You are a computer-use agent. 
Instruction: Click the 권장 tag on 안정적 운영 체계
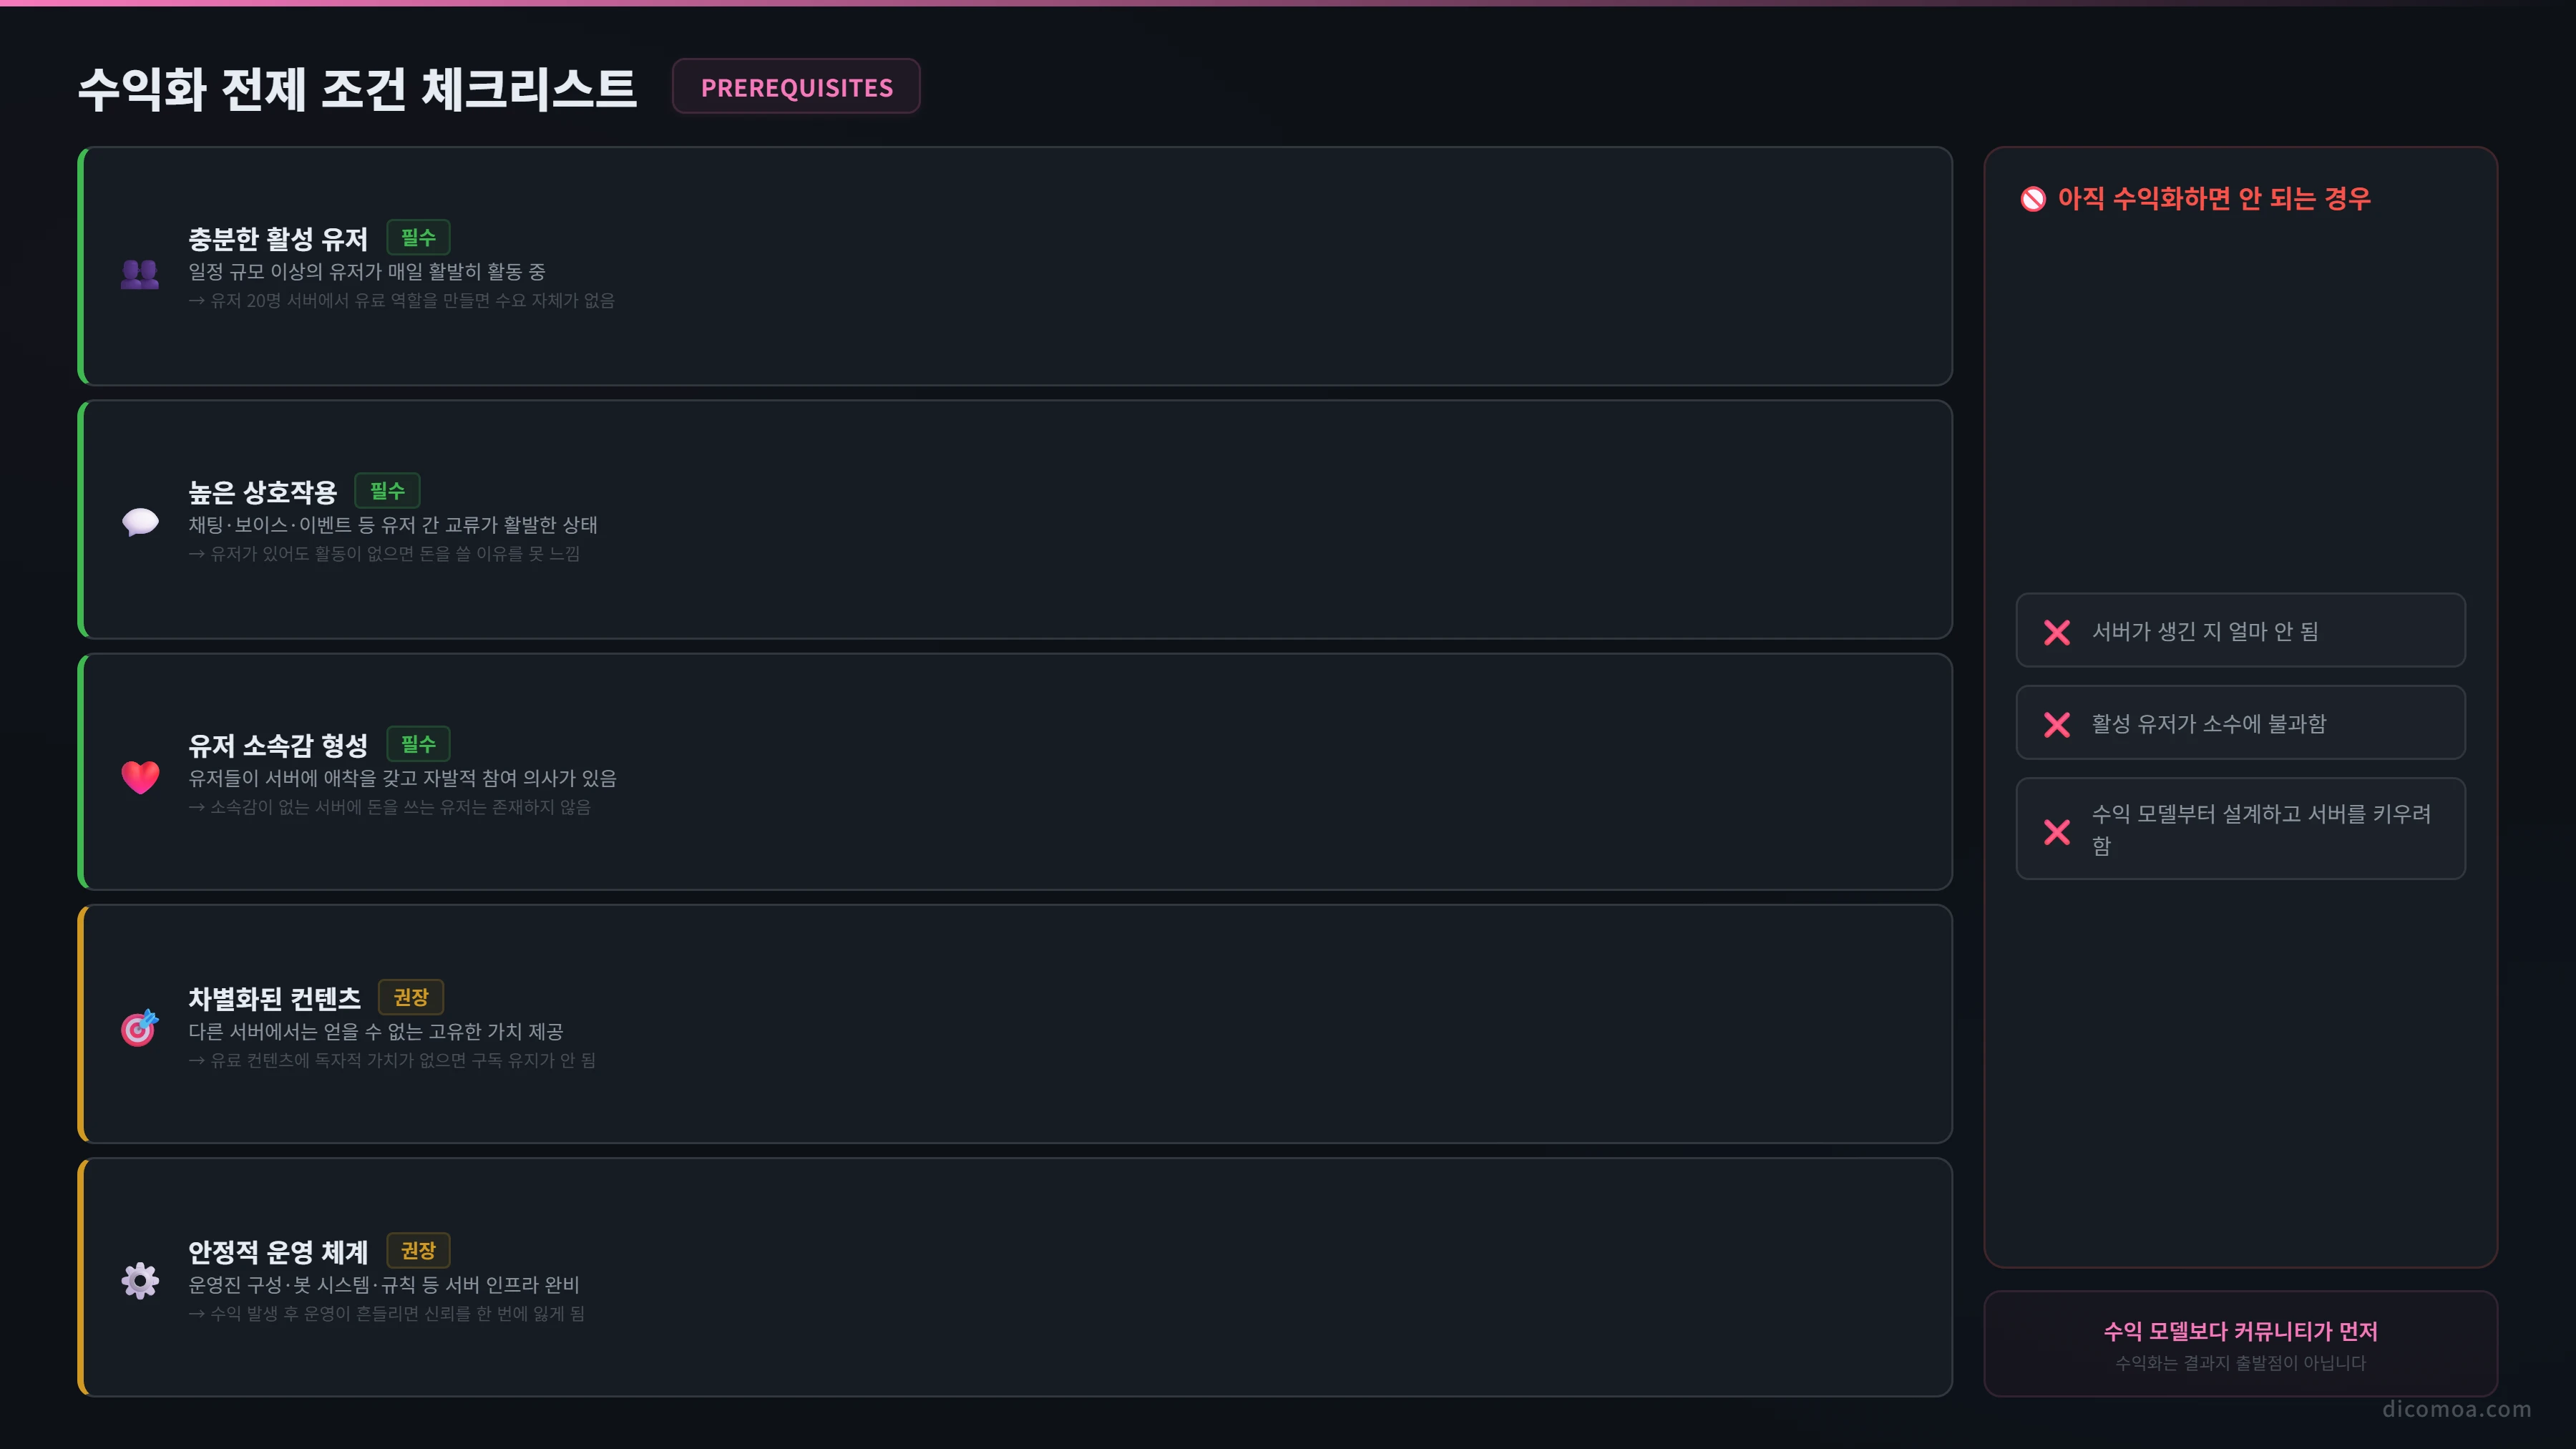pyautogui.click(x=418, y=1250)
